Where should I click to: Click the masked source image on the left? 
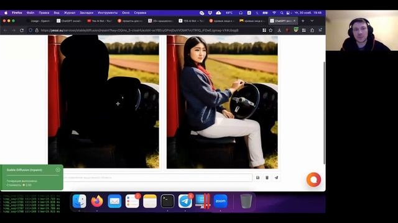click(104, 102)
